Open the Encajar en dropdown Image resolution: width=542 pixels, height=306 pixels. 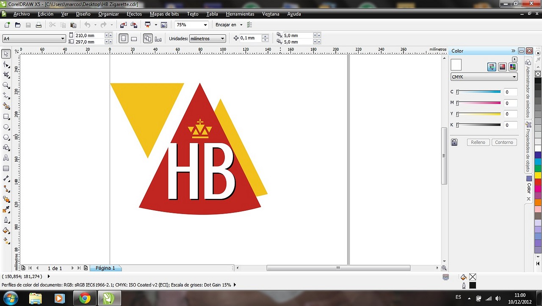coord(241,25)
